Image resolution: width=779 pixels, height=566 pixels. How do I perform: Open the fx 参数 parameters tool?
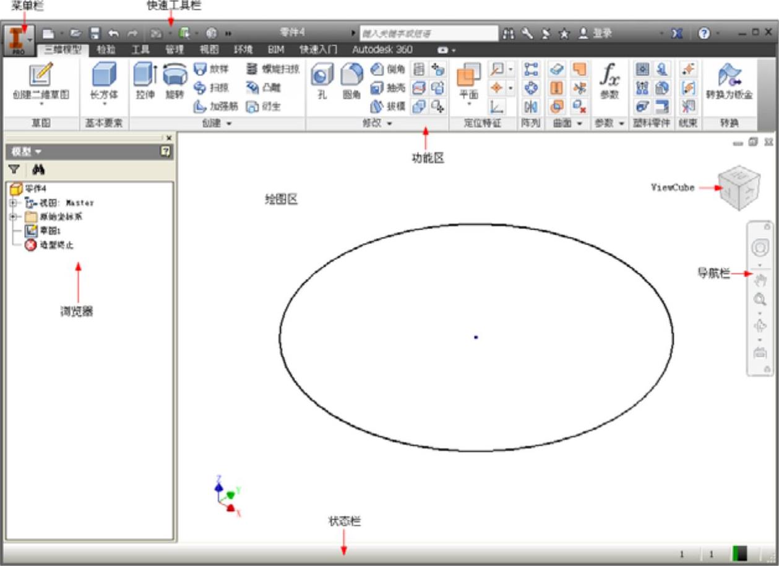click(x=609, y=81)
